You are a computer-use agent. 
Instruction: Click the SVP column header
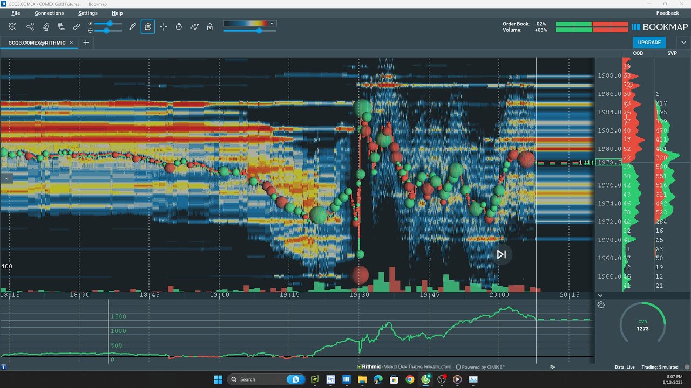pyautogui.click(x=672, y=53)
